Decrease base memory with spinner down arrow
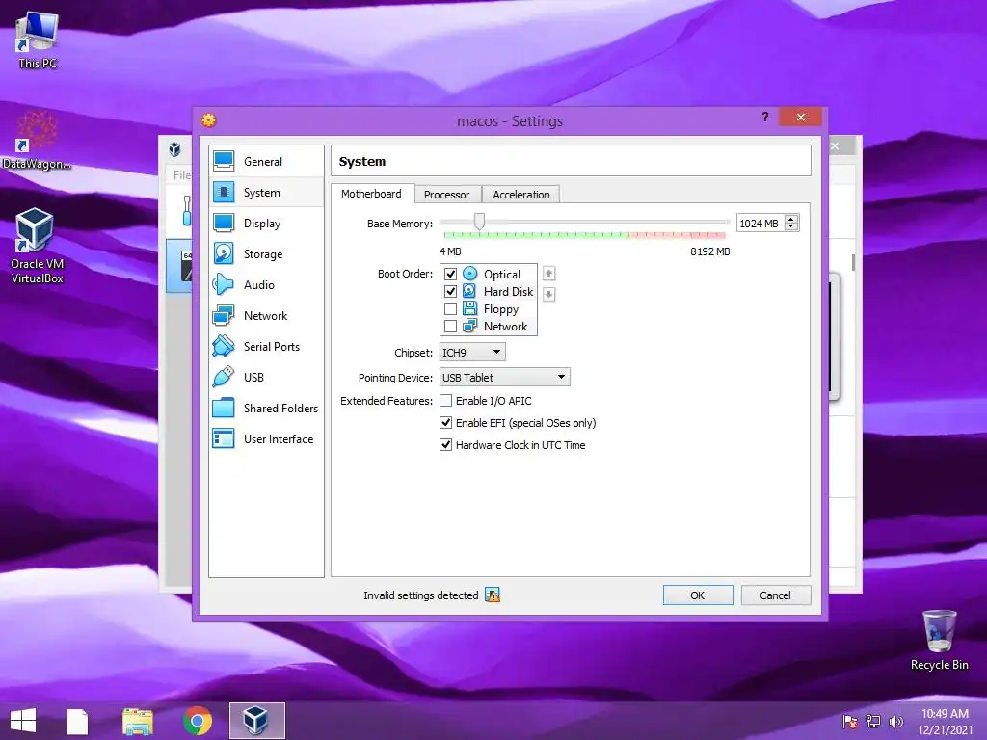 792,226
